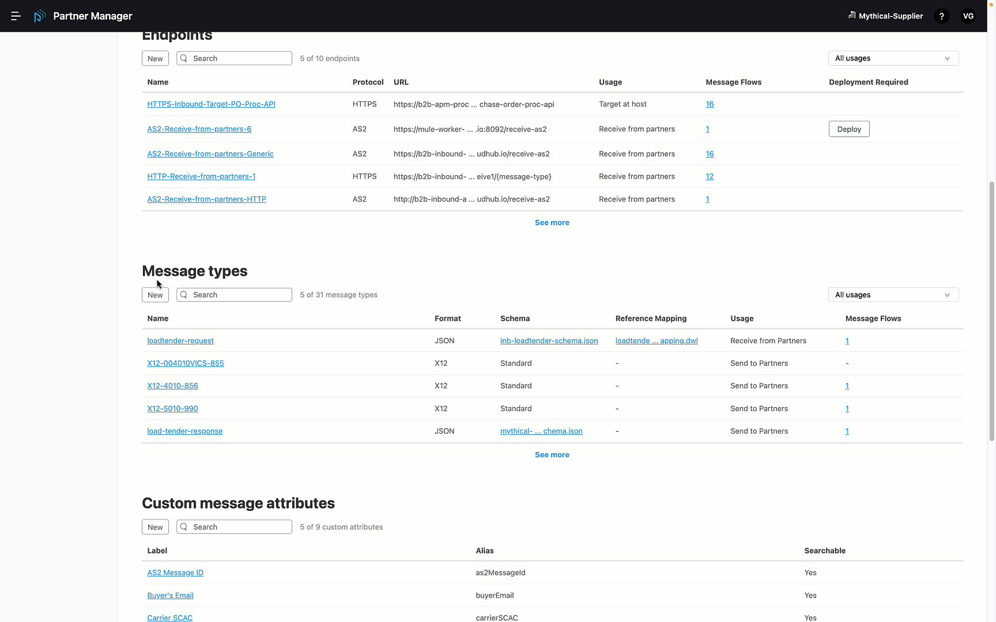Open Buyer's Email custom attribute
The height and width of the screenshot is (622, 996).
tap(170, 596)
